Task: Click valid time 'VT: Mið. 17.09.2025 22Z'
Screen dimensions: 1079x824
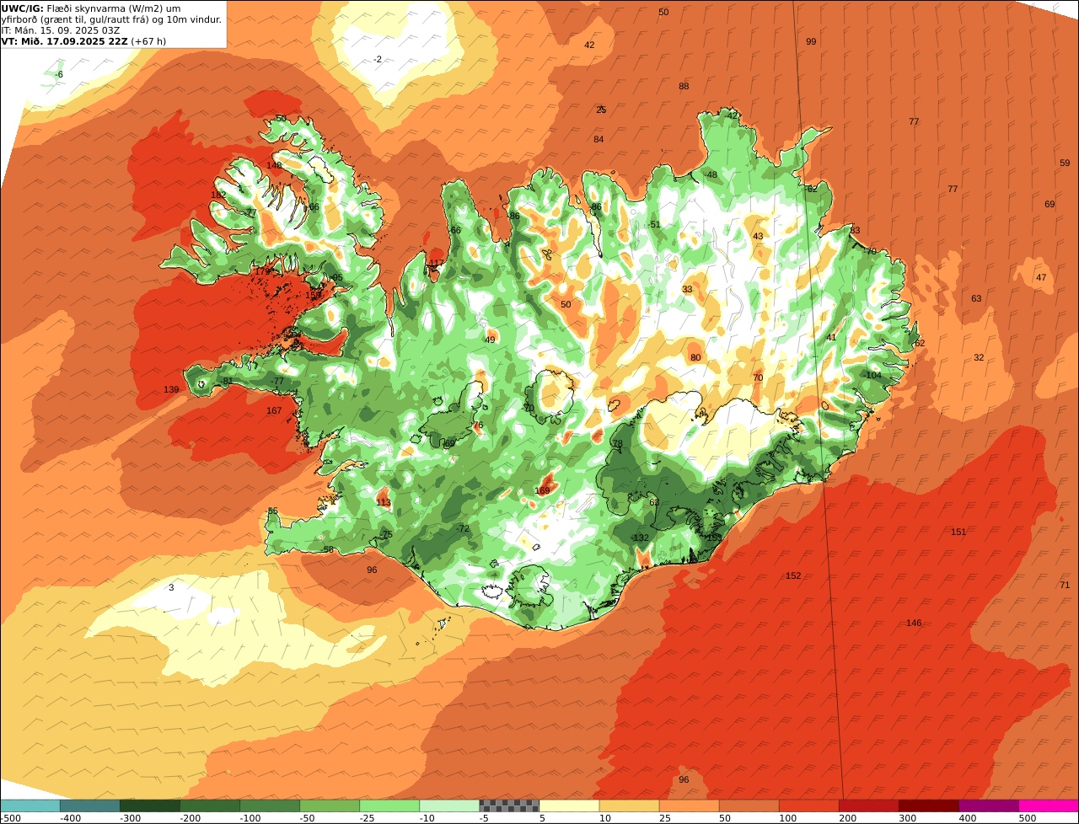Action: pos(64,41)
